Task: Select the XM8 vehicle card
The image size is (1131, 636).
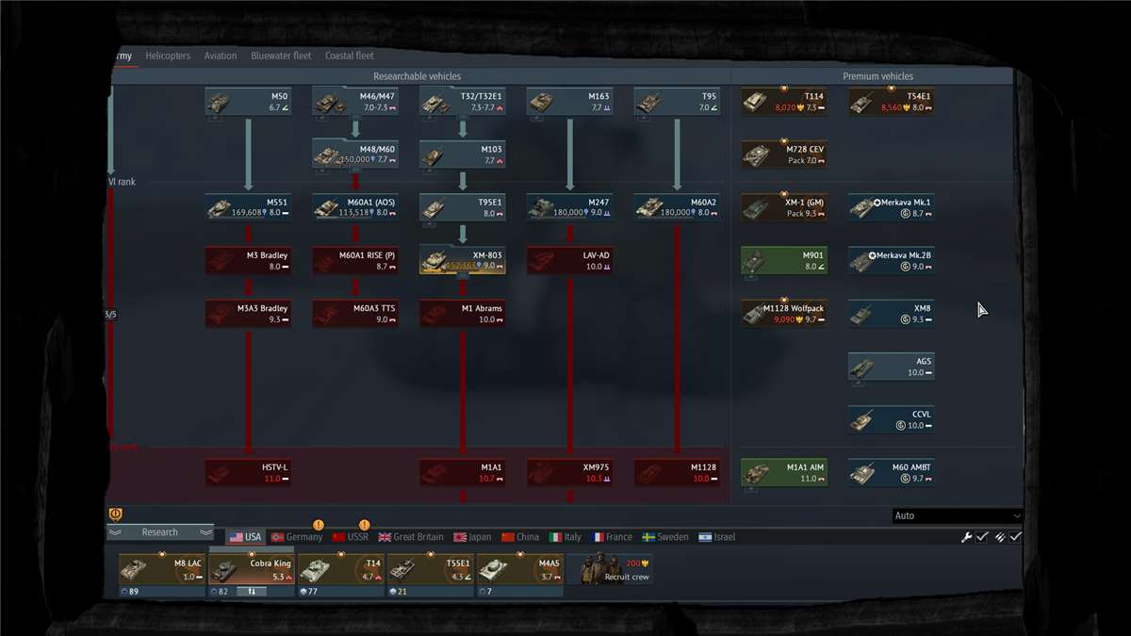Action: click(892, 313)
